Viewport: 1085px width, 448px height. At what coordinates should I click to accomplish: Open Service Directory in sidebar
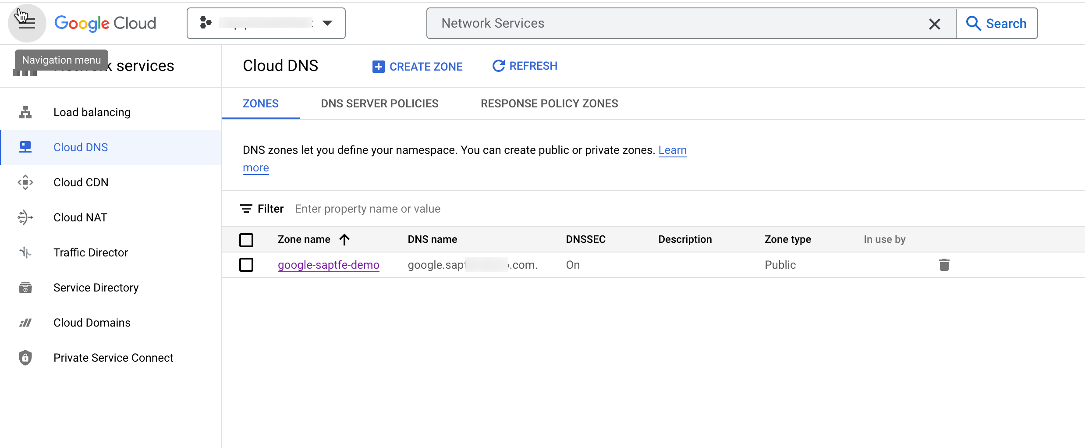click(x=110, y=288)
